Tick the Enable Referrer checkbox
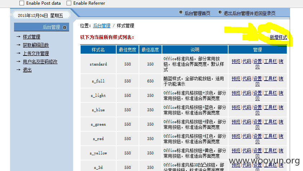 click(x=69, y=3)
